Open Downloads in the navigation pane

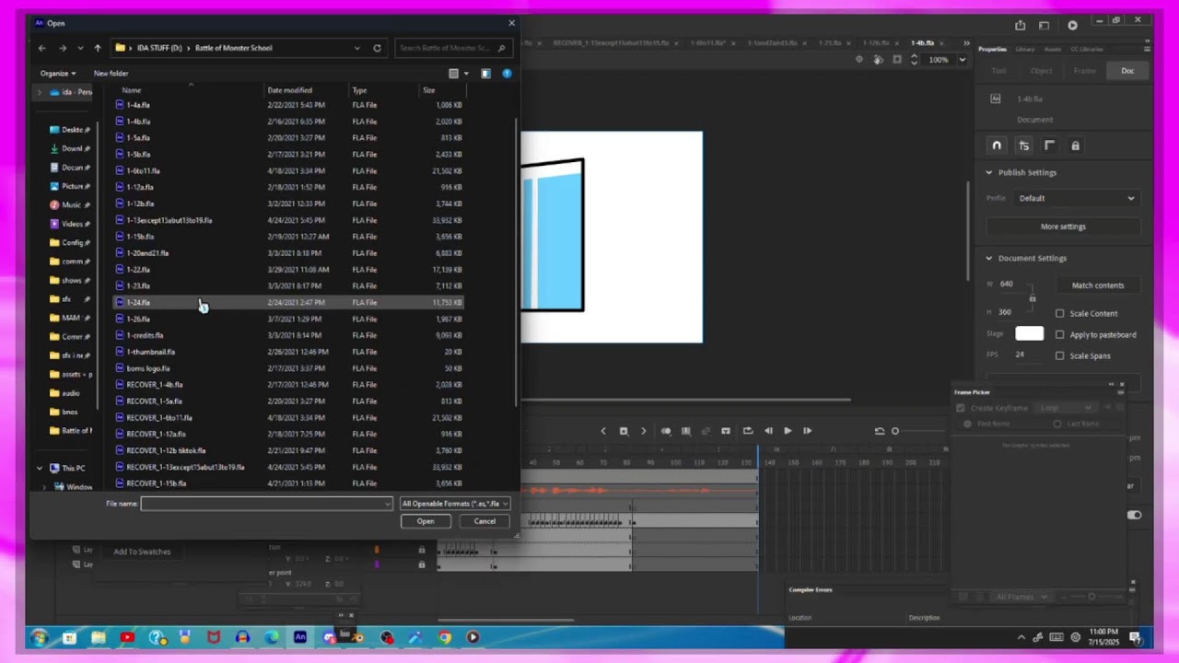(x=70, y=148)
